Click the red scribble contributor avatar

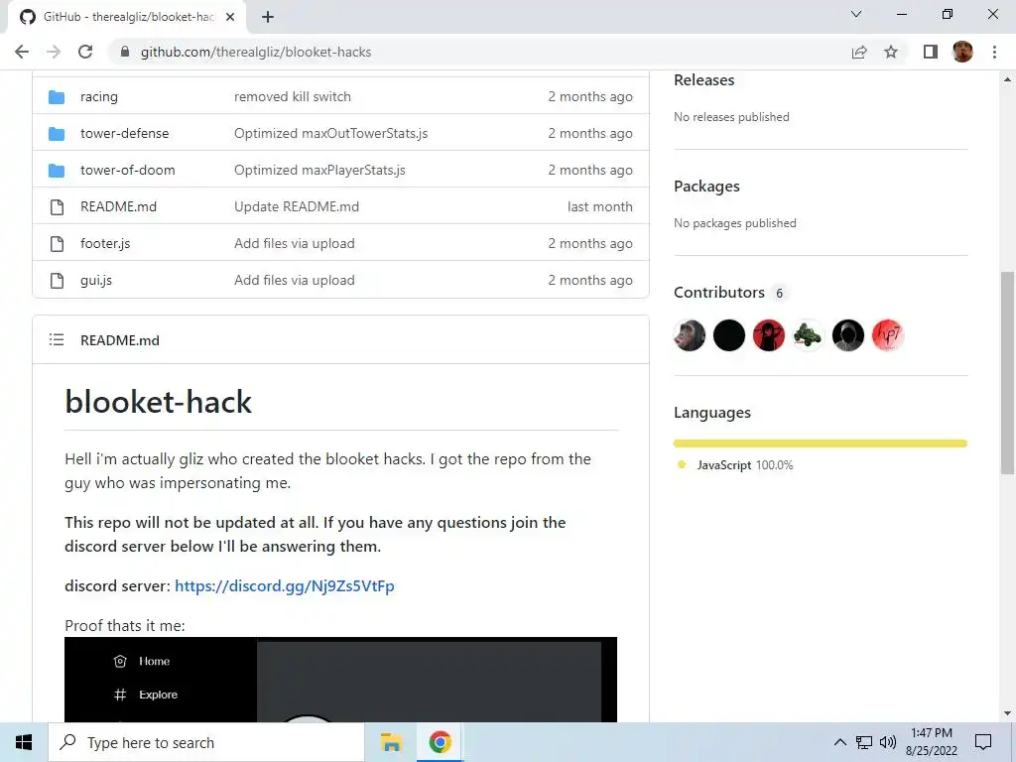pos(888,335)
